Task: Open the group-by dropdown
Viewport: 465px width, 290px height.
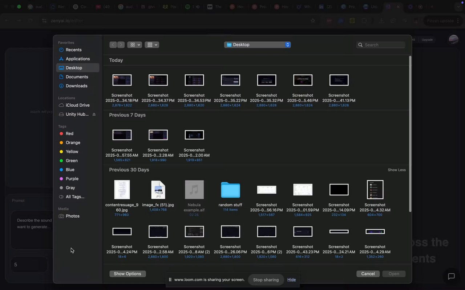Action: click(152, 45)
